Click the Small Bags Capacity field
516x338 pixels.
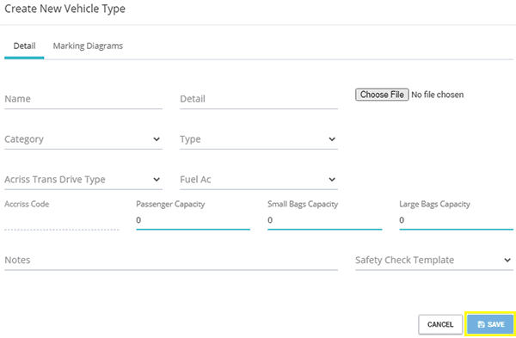(325, 220)
